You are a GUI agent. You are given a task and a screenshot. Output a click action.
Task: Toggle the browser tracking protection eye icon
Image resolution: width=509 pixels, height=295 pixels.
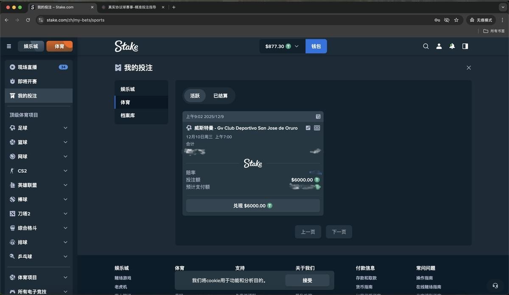tap(447, 20)
